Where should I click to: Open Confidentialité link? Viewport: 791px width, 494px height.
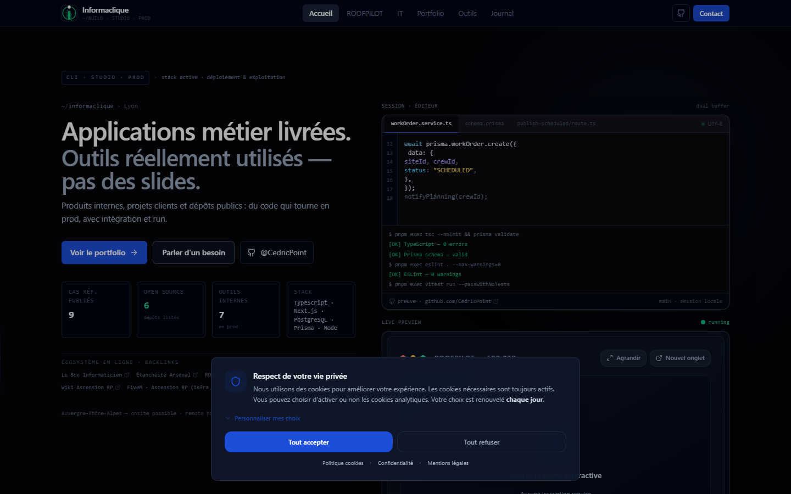(396, 463)
